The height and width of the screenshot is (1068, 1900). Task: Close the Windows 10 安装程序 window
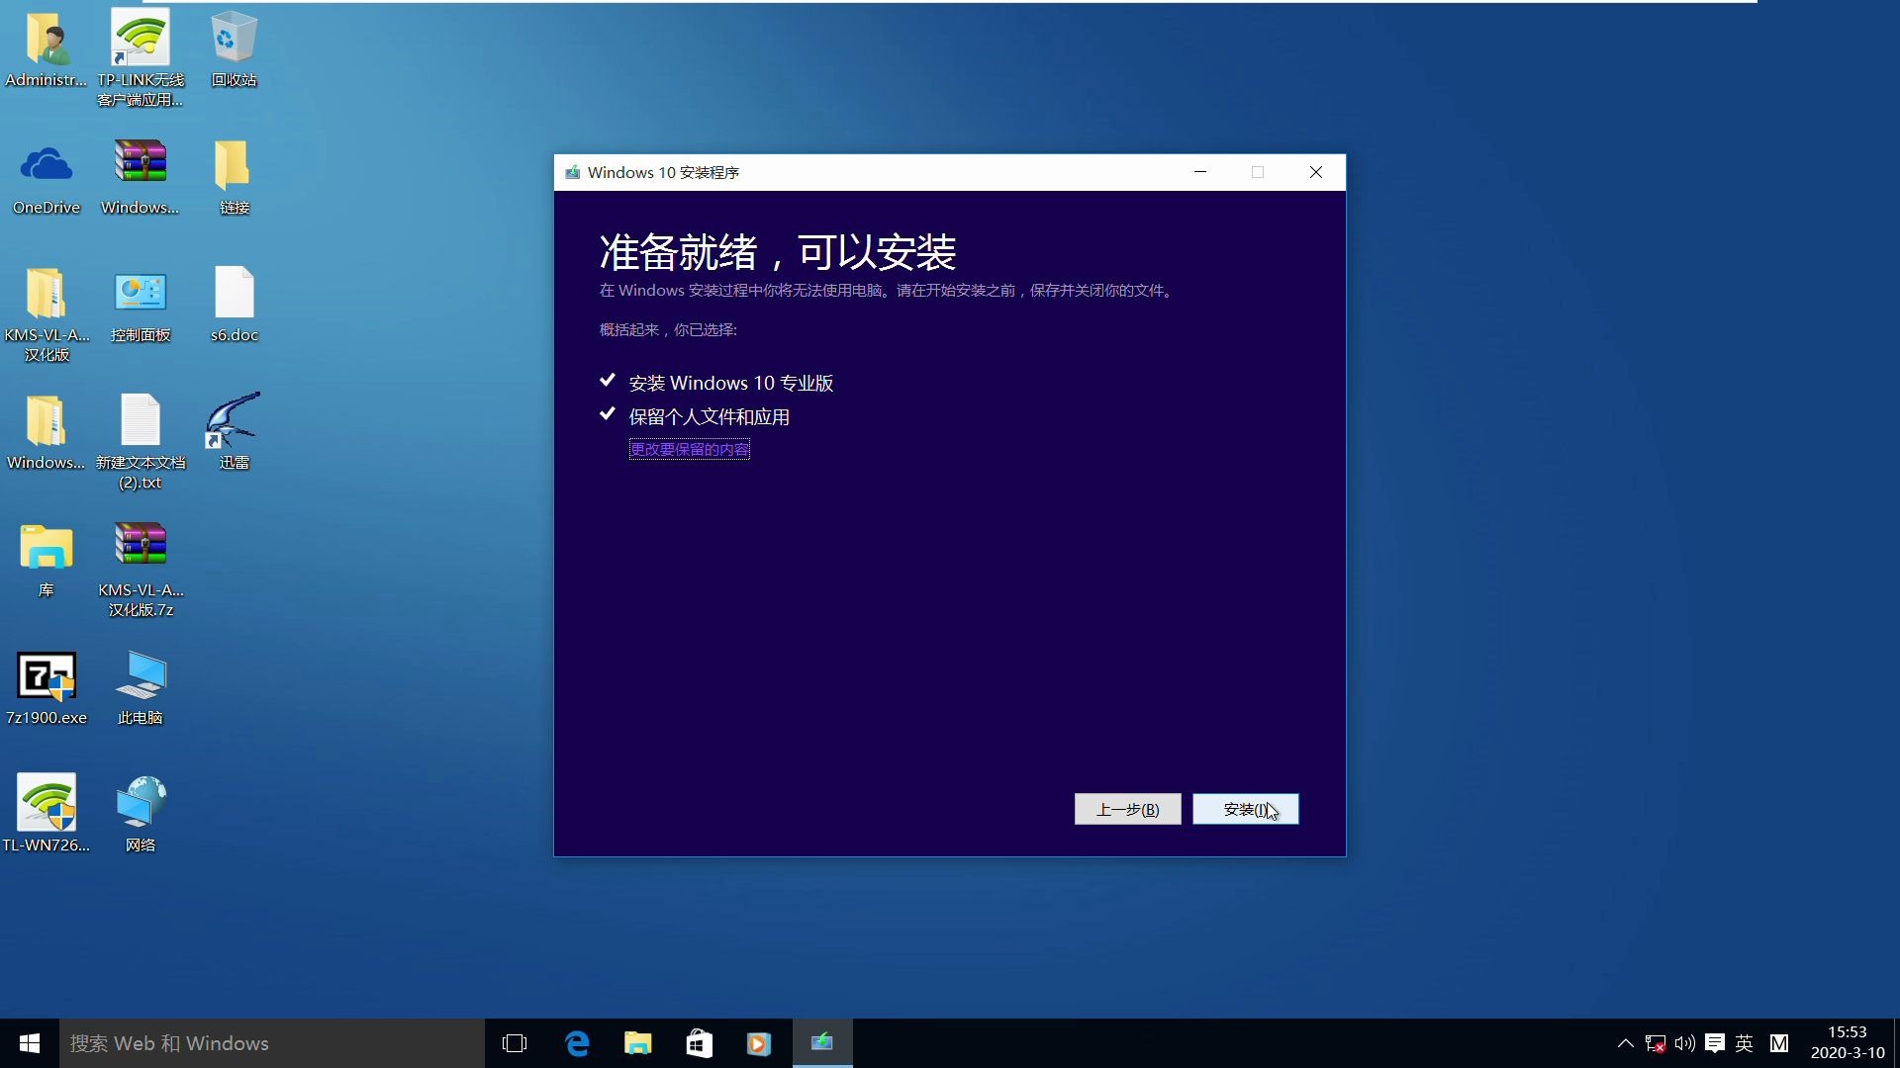(x=1316, y=172)
